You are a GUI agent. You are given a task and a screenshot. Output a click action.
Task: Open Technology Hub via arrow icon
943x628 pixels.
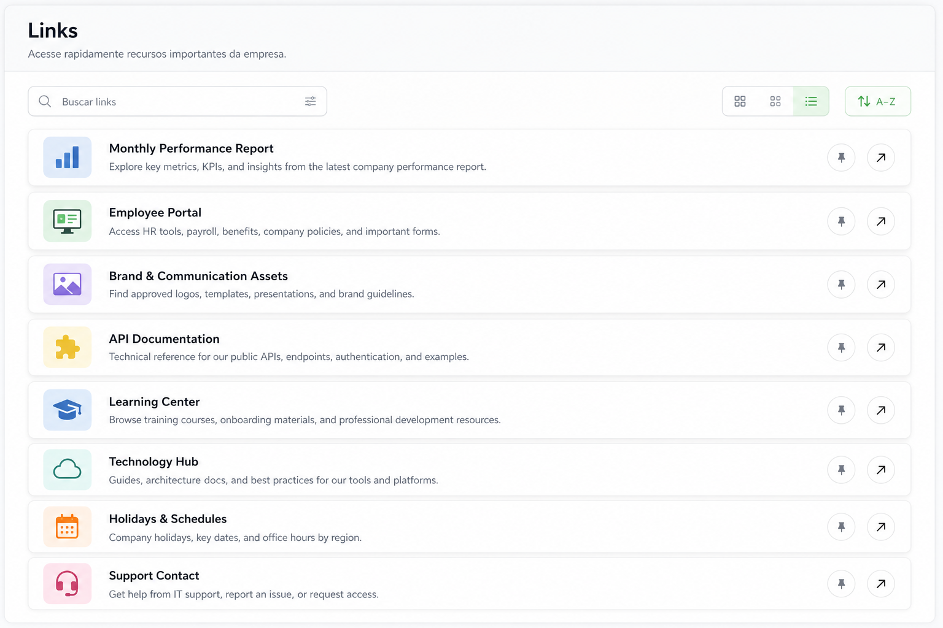tap(881, 470)
